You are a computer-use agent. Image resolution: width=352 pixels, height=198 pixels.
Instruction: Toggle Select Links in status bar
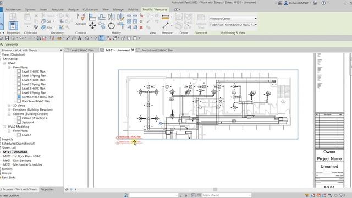click(x=307, y=195)
